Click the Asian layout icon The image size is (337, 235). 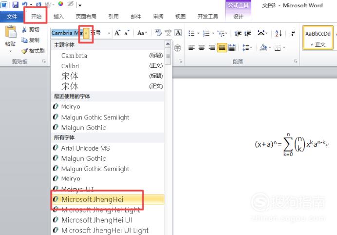click(261, 33)
